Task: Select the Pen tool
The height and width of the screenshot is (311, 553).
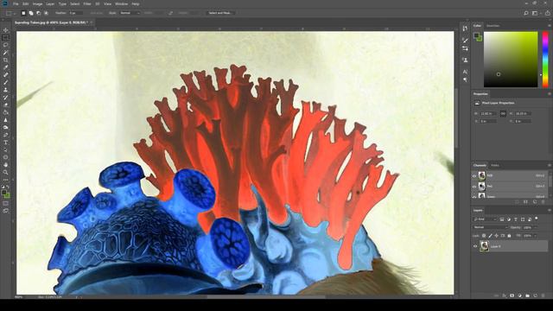Action: point(6,135)
